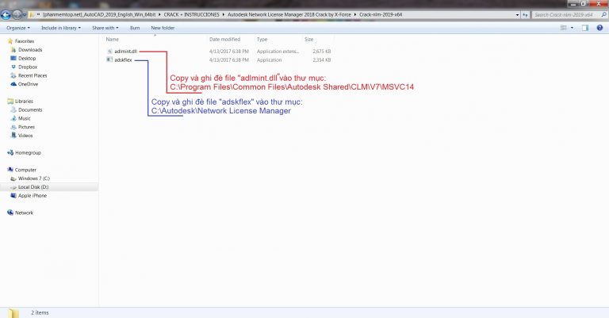Open Apple iPhone in the navigation pane
Viewport: 609px width, 318px height.
point(33,196)
